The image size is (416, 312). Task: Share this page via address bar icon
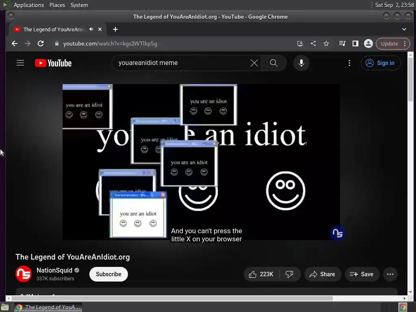coord(313,43)
